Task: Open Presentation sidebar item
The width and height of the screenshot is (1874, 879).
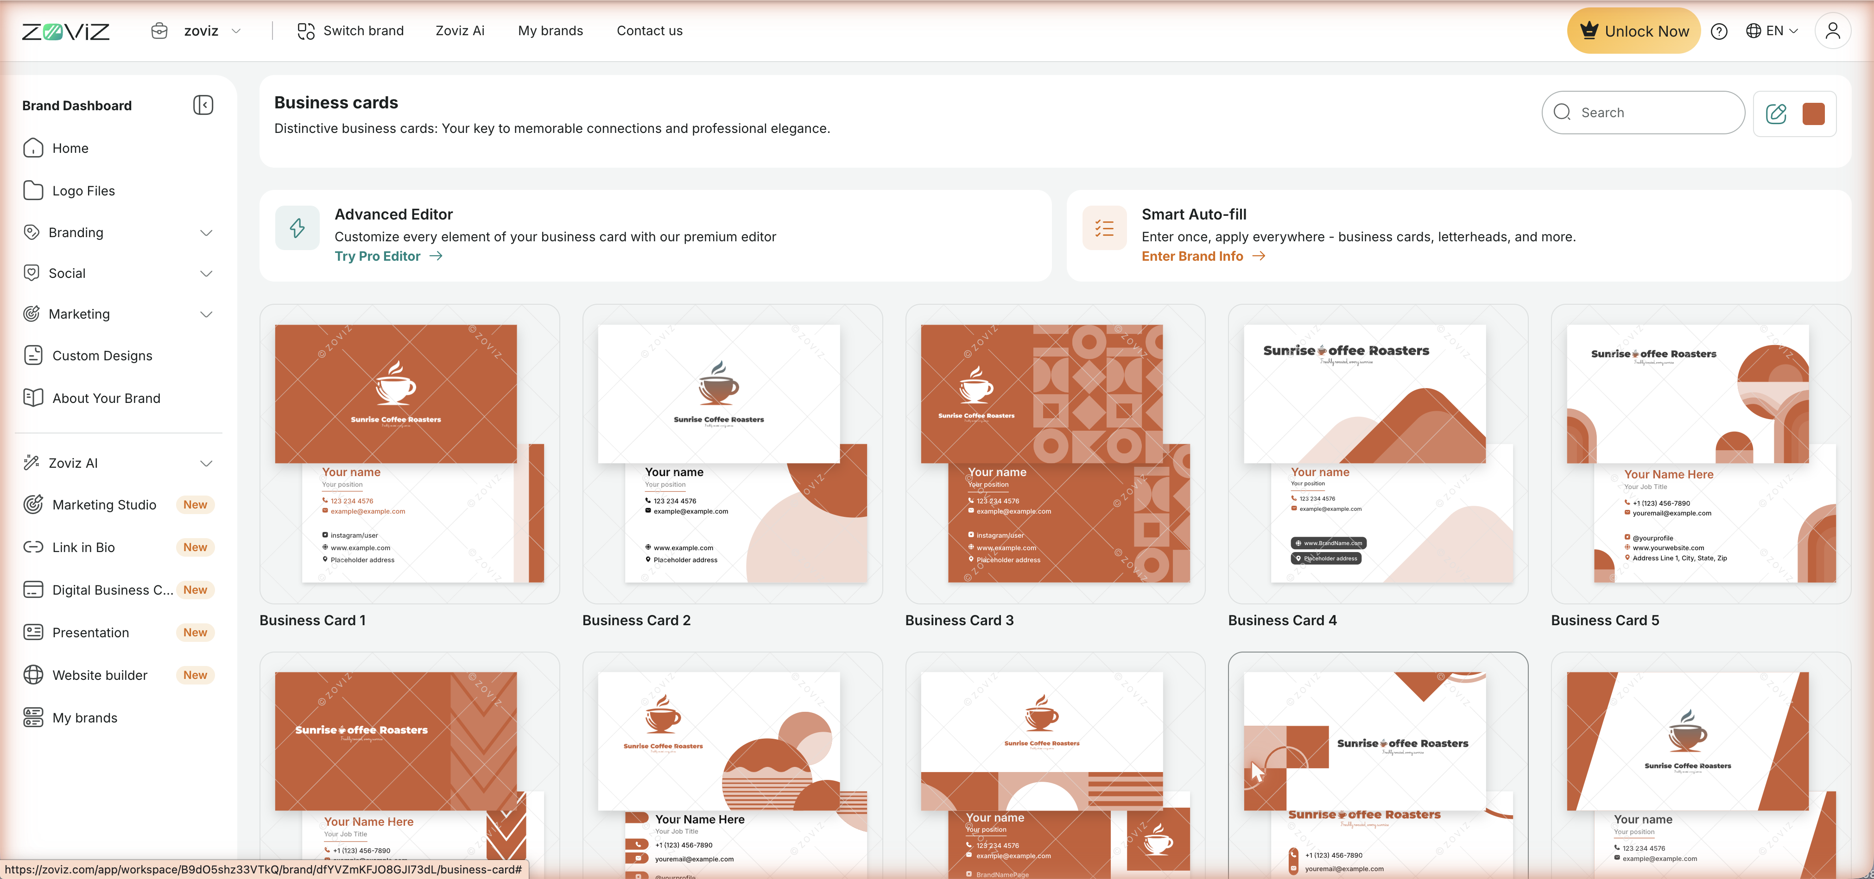Action: pos(119,633)
